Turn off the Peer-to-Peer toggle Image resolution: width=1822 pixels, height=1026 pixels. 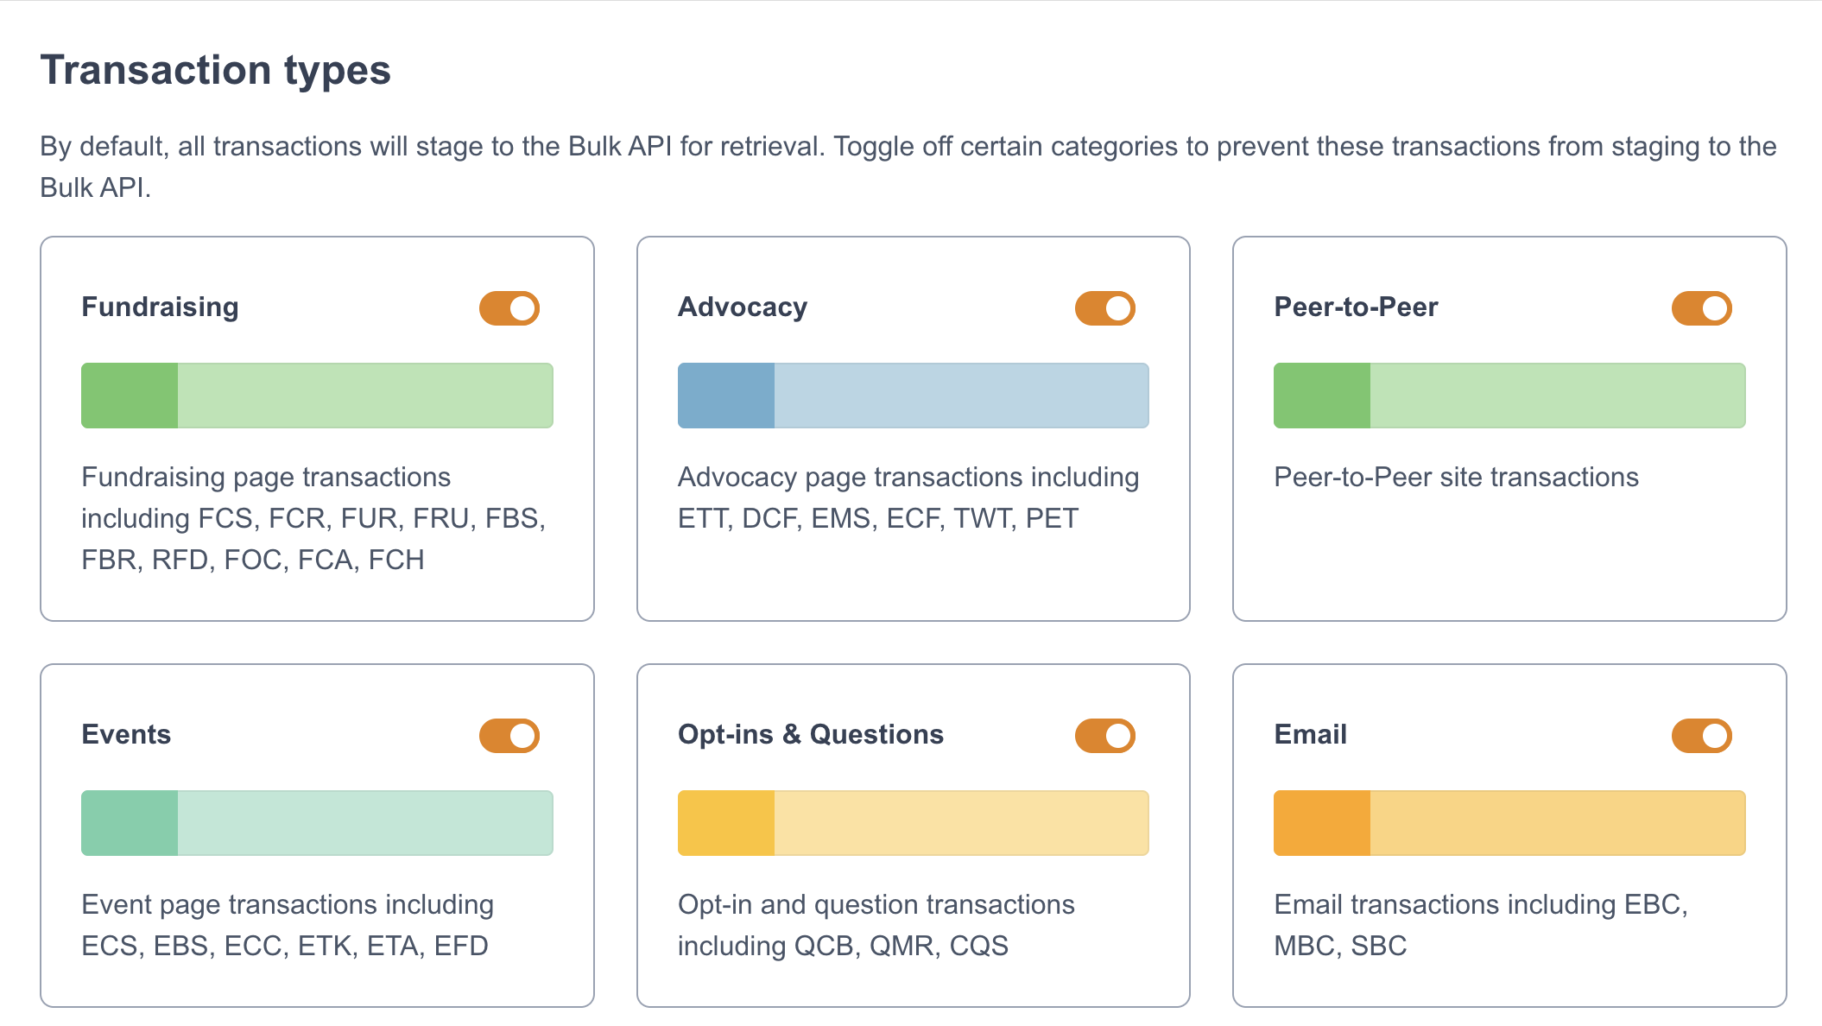click(1701, 308)
